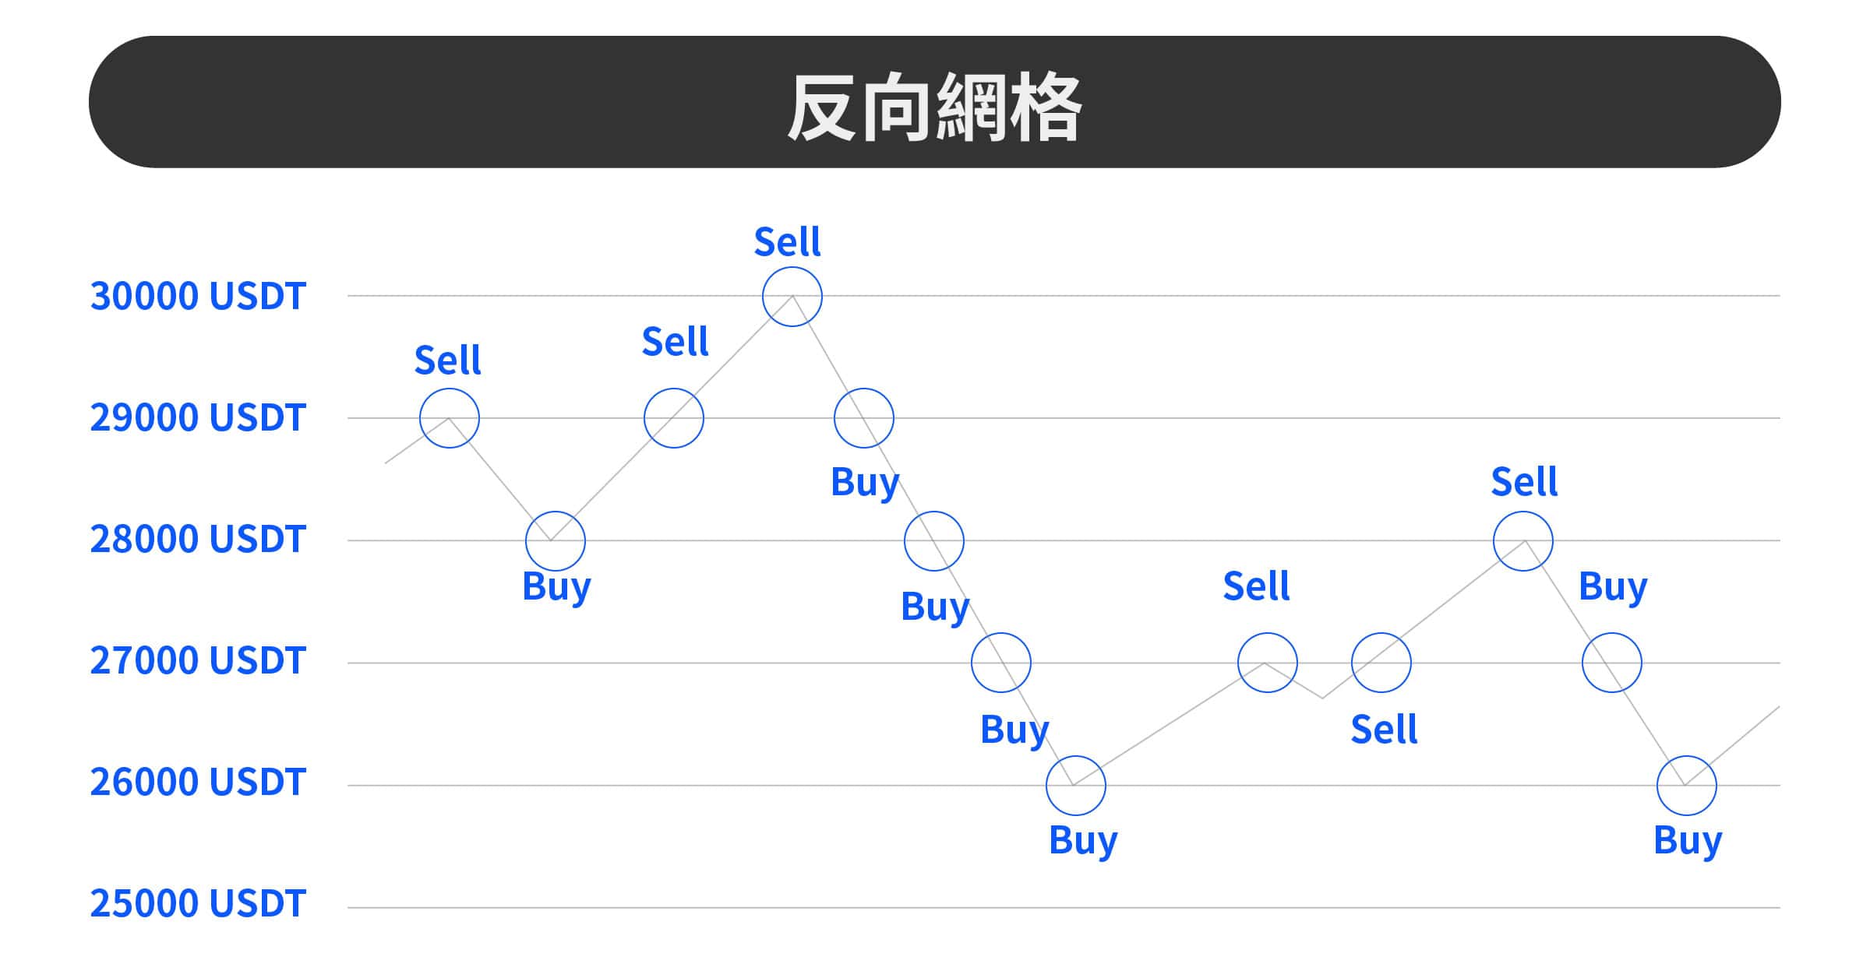
Task: Click the Sell circle at 27000 local peak
Action: 1268,663
